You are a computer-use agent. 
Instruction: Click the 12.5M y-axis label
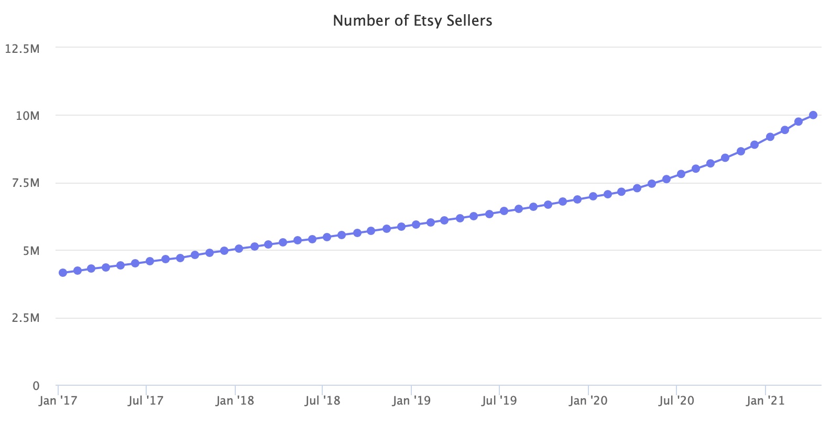[x=22, y=49]
